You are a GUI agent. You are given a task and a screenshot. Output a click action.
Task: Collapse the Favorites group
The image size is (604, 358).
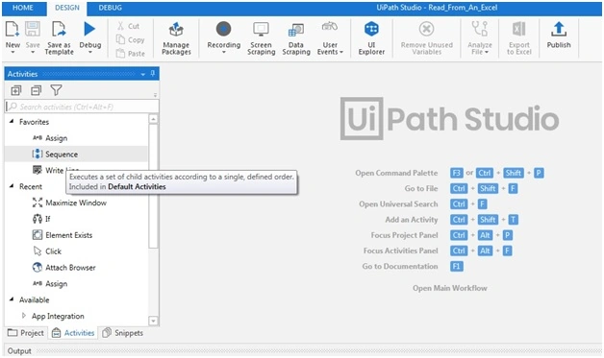(12, 122)
